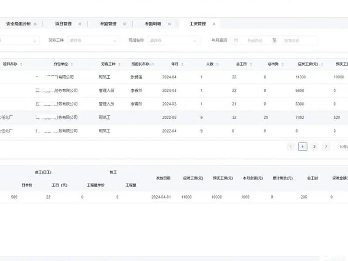Click the 日单价 column header
Screen dimensions: 348x261
pos(27,185)
